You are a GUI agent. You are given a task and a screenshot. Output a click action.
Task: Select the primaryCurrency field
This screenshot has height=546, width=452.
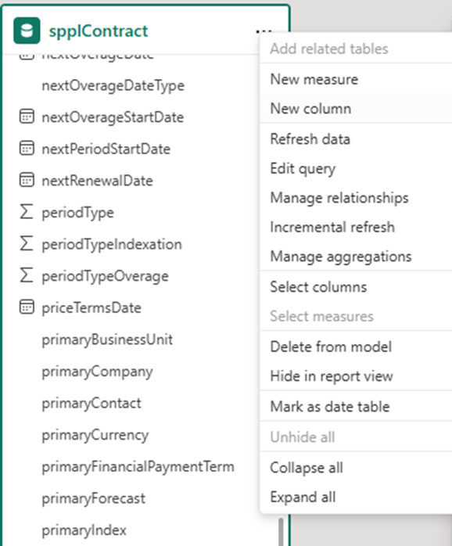click(x=95, y=435)
